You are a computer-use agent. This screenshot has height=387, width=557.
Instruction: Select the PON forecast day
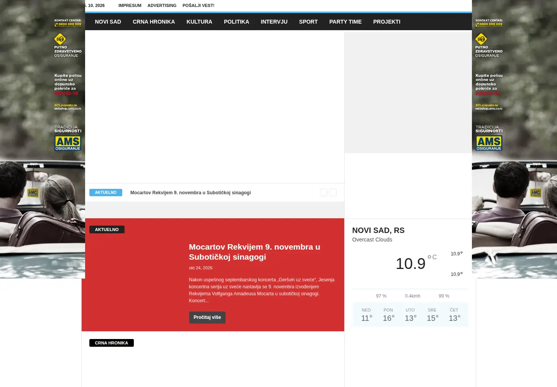click(388, 315)
